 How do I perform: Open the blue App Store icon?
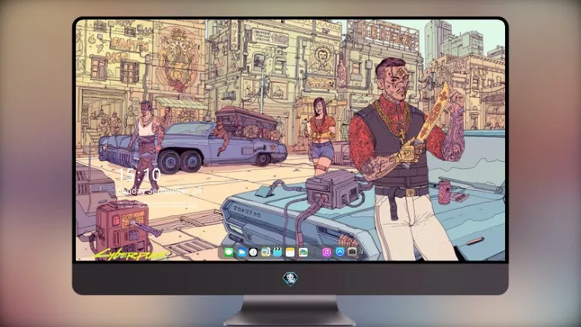tap(340, 252)
